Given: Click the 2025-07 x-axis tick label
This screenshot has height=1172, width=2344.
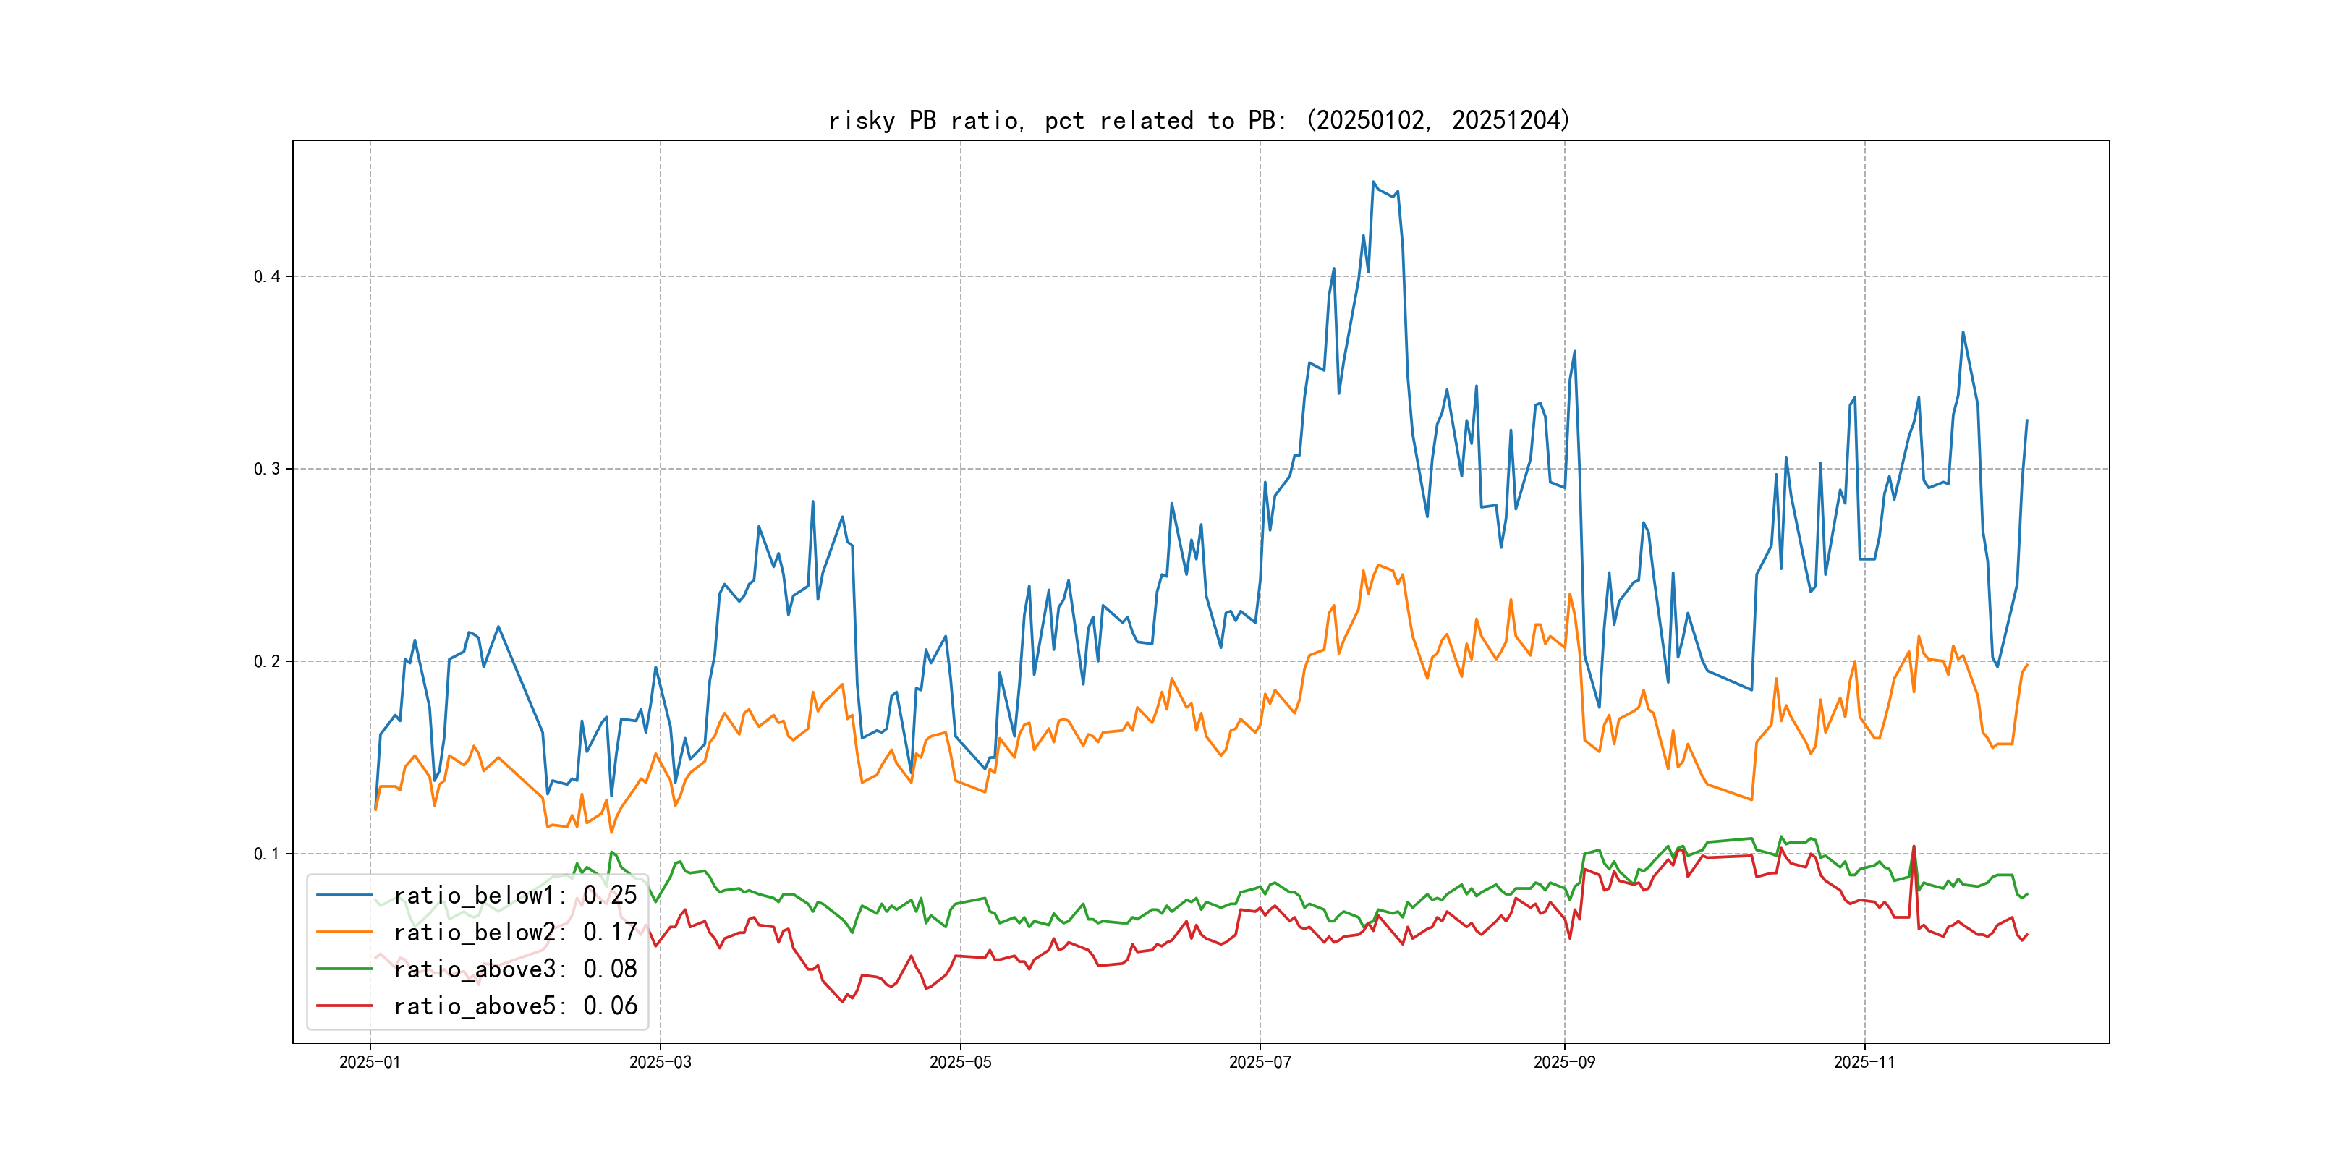Looking at the screenshot, I should [1260, 1062].
